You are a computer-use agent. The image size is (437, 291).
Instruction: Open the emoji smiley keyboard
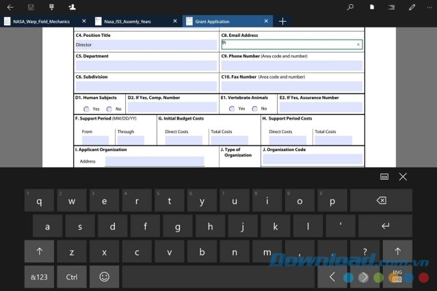(x=104, y=277)
